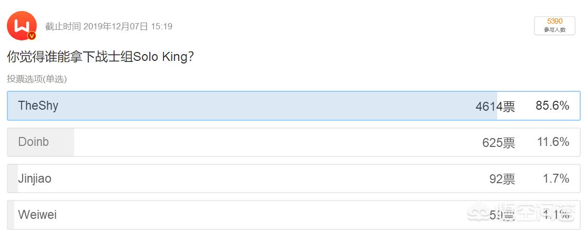Click the 投票选项(单选) label

(x=37, y=79)
